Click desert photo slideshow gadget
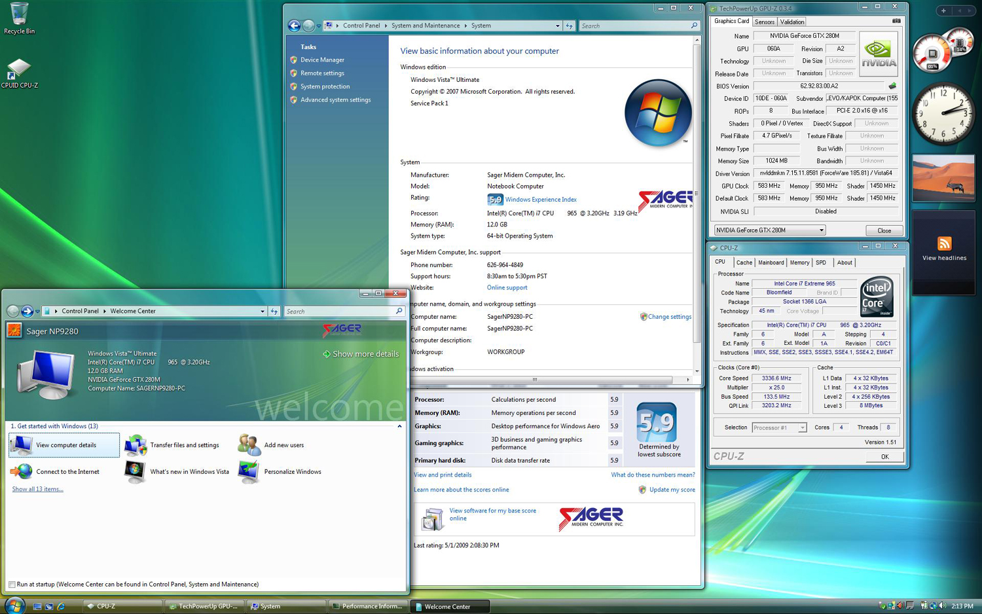 943,178
